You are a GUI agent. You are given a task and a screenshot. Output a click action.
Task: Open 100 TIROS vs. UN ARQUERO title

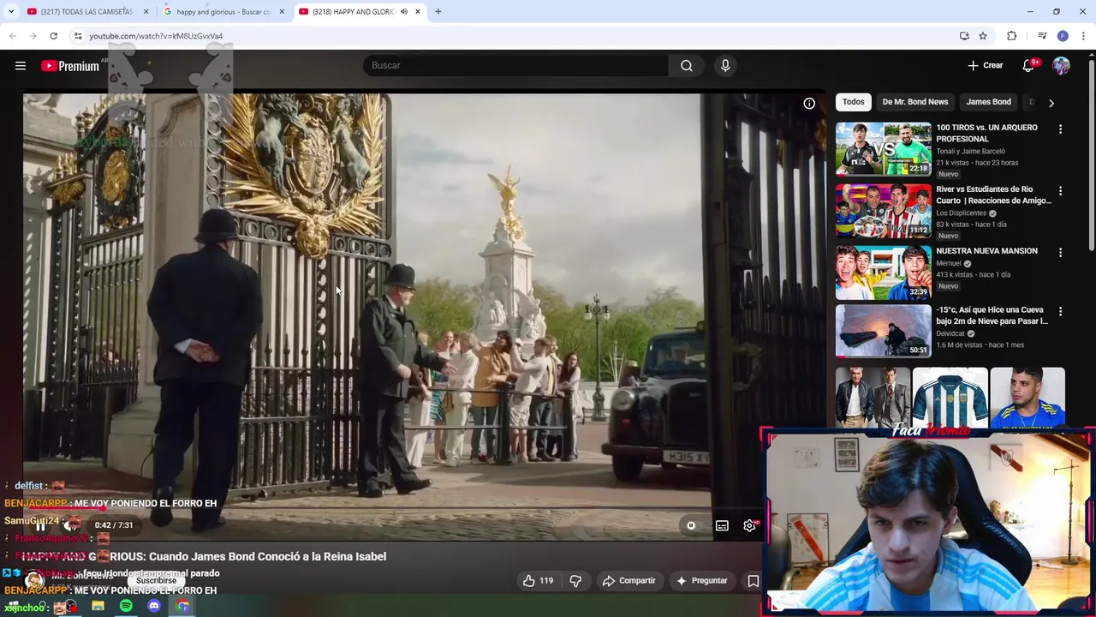(x=986, y=133)
